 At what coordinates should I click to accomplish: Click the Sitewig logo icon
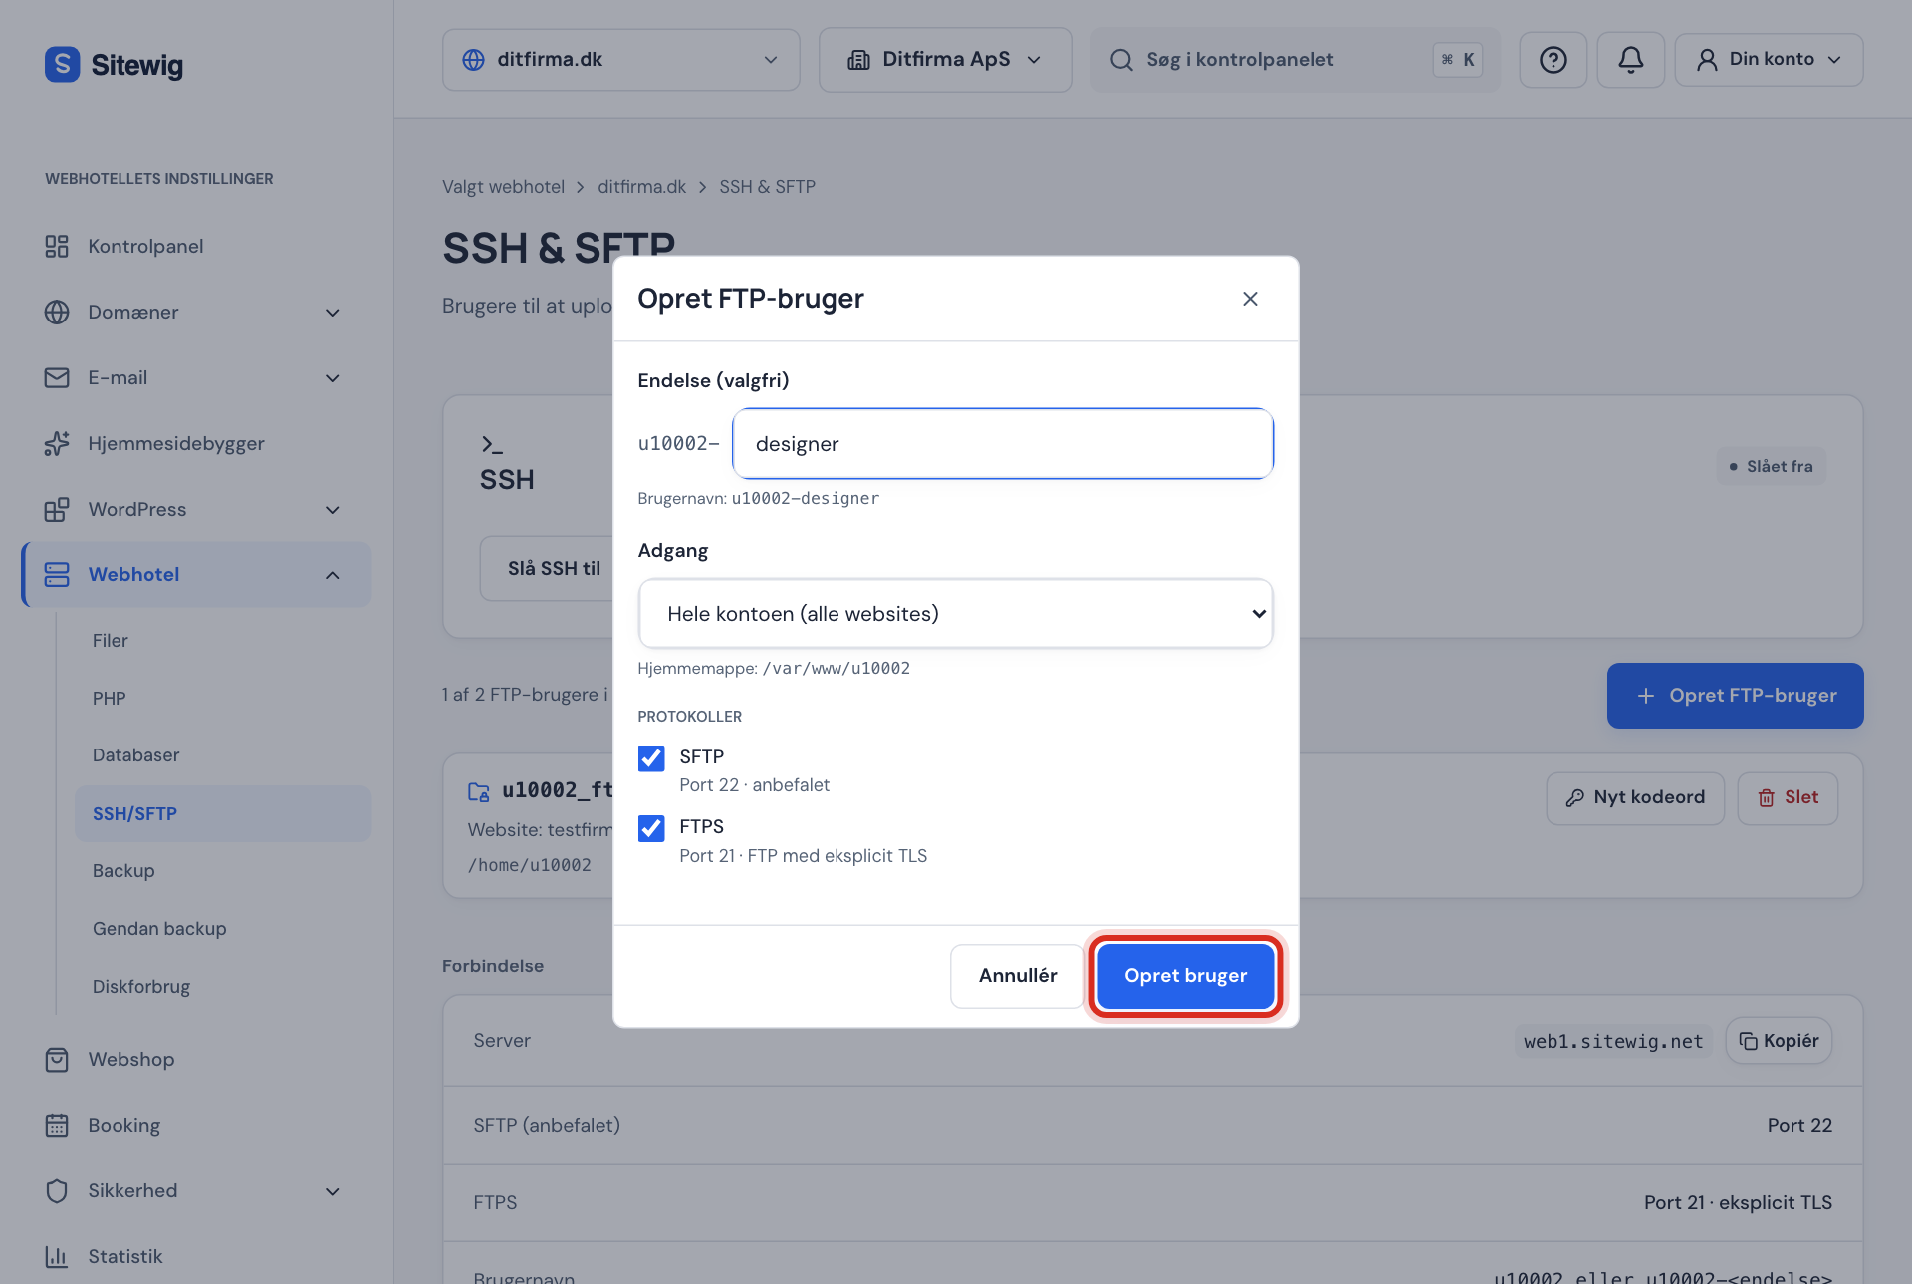[62, 64]
